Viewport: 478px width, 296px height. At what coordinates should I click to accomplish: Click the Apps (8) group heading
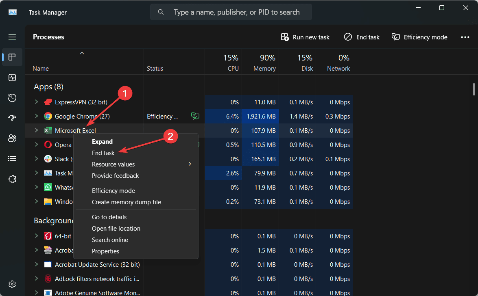[48, 87]
